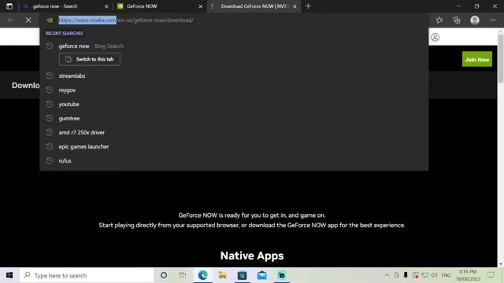
Task: Open the Edge settings and more menu
Action: [x=493, y=20]
